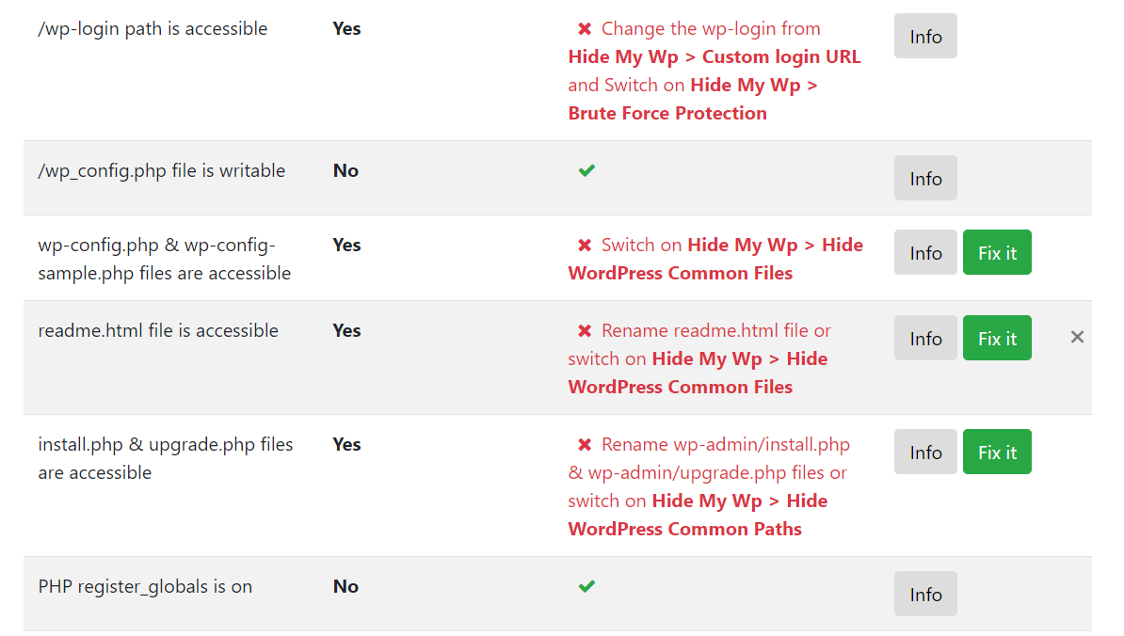
Task: Click the red X icon beside 'Rename readme.html file'
Action: pos(585,331)
